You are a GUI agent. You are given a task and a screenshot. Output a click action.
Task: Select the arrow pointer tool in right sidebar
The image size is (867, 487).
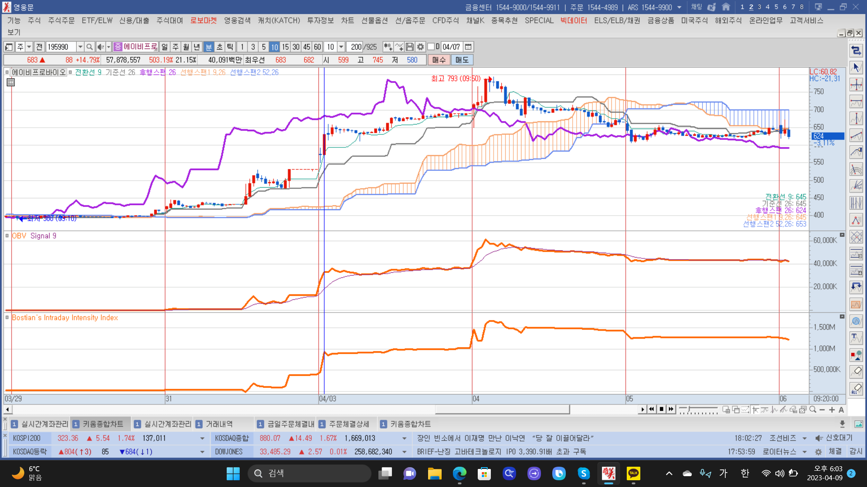click(856, 68)
